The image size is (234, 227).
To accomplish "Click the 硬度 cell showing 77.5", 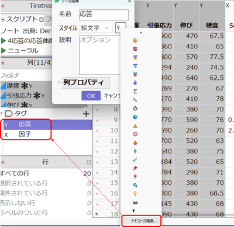I will [x=212, y=57].
